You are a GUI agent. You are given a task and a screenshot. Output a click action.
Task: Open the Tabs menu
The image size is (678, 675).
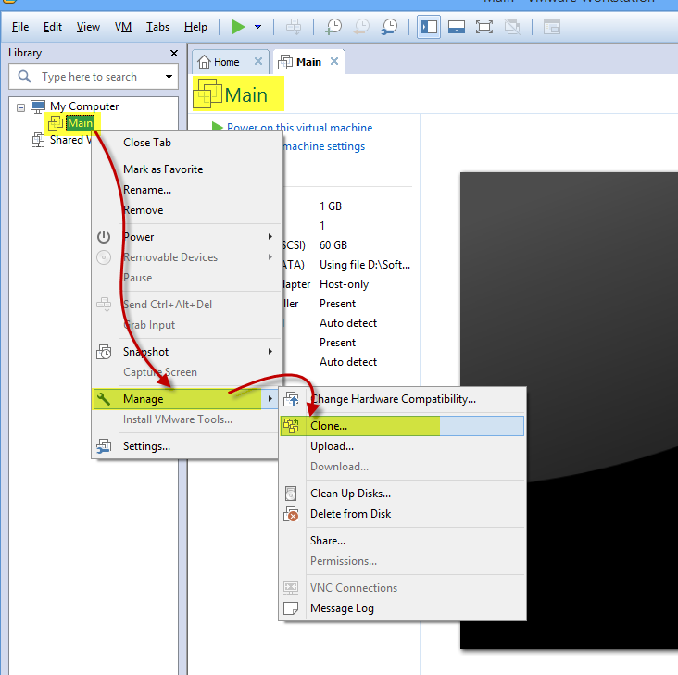click(157, 27)
